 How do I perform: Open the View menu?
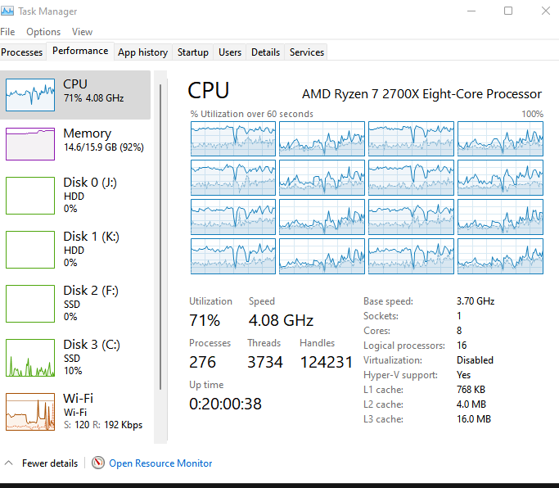(x=82, y=32)
